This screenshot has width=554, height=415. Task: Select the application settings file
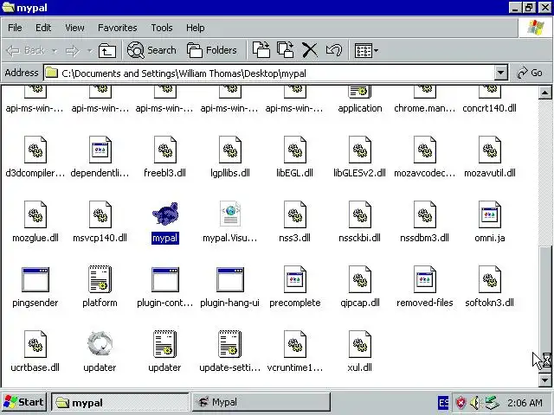pyautogui.click(x=360, y=100)
